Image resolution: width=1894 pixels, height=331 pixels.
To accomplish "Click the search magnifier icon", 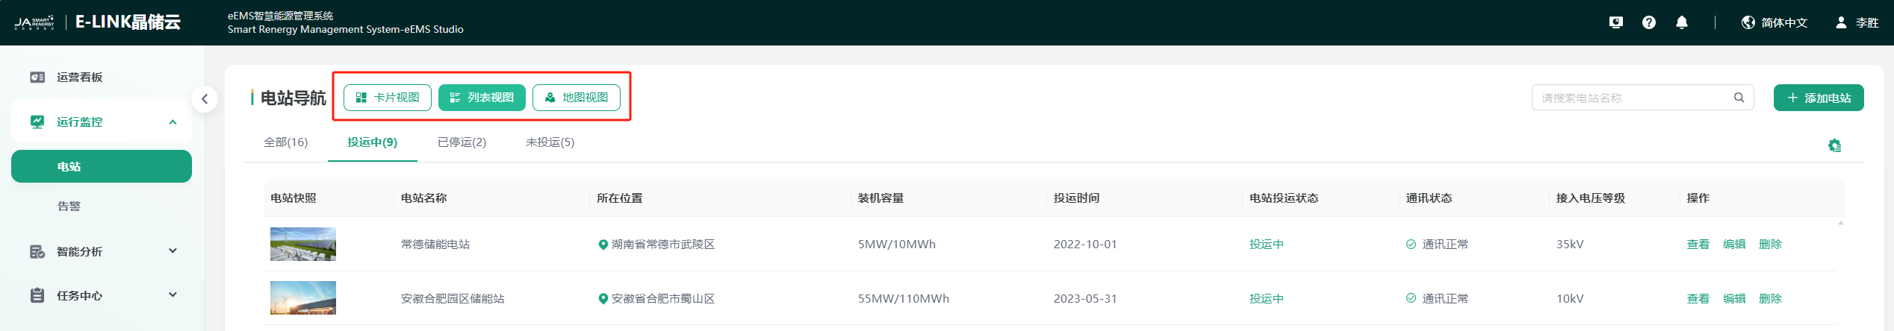I will (1739, 98).
